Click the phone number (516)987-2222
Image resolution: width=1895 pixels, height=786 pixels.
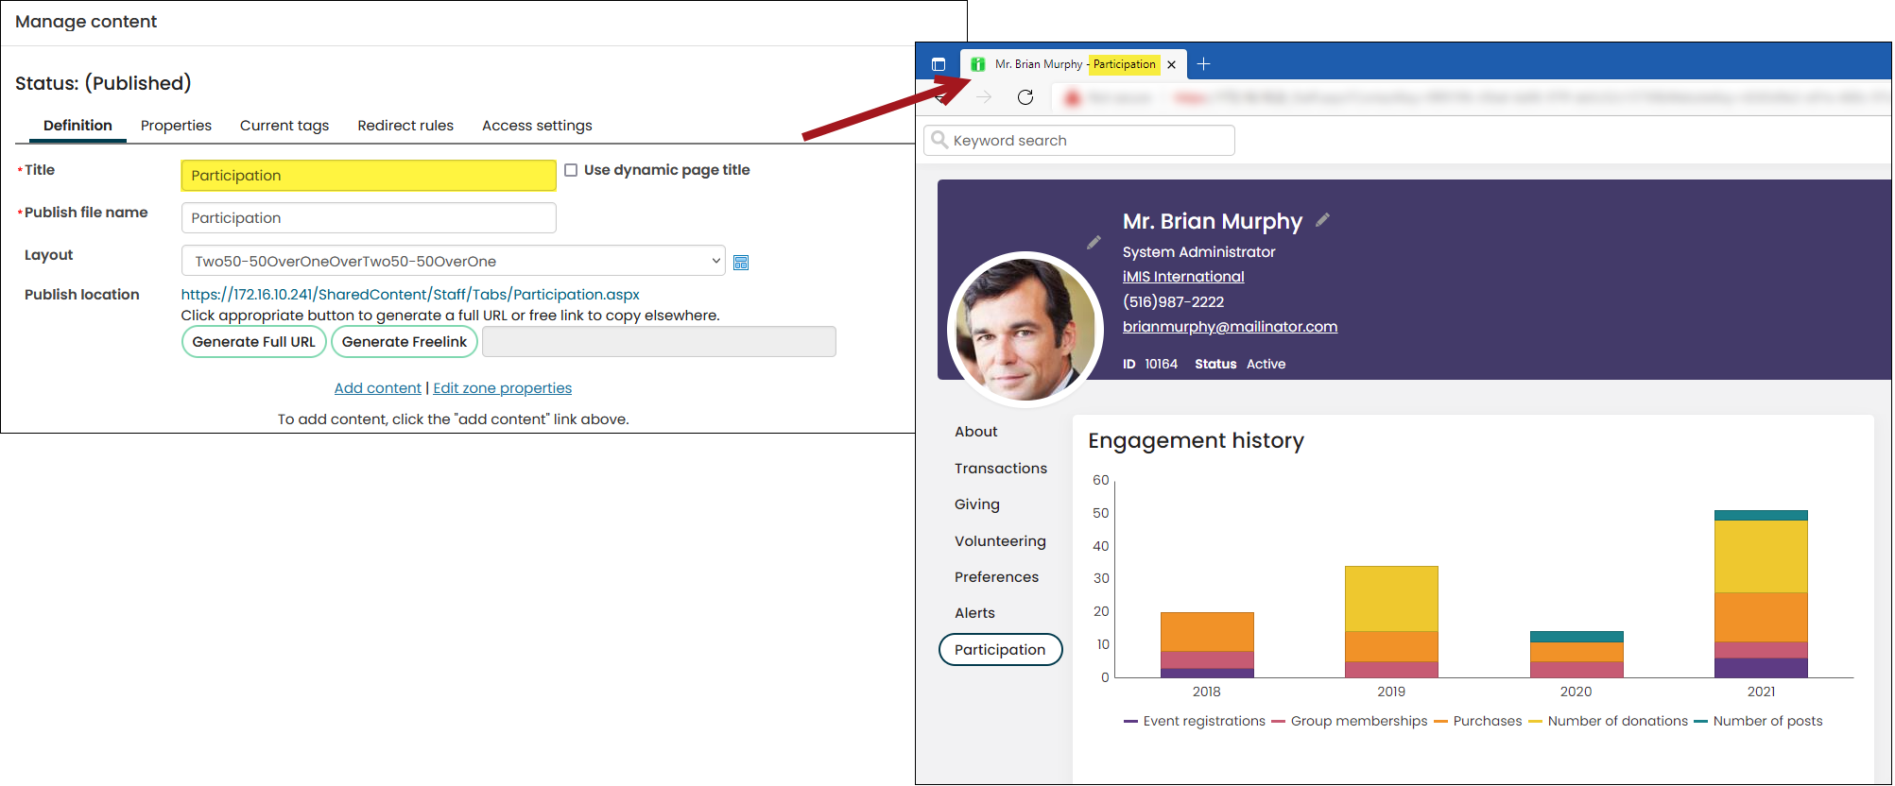coord(1173,302)
